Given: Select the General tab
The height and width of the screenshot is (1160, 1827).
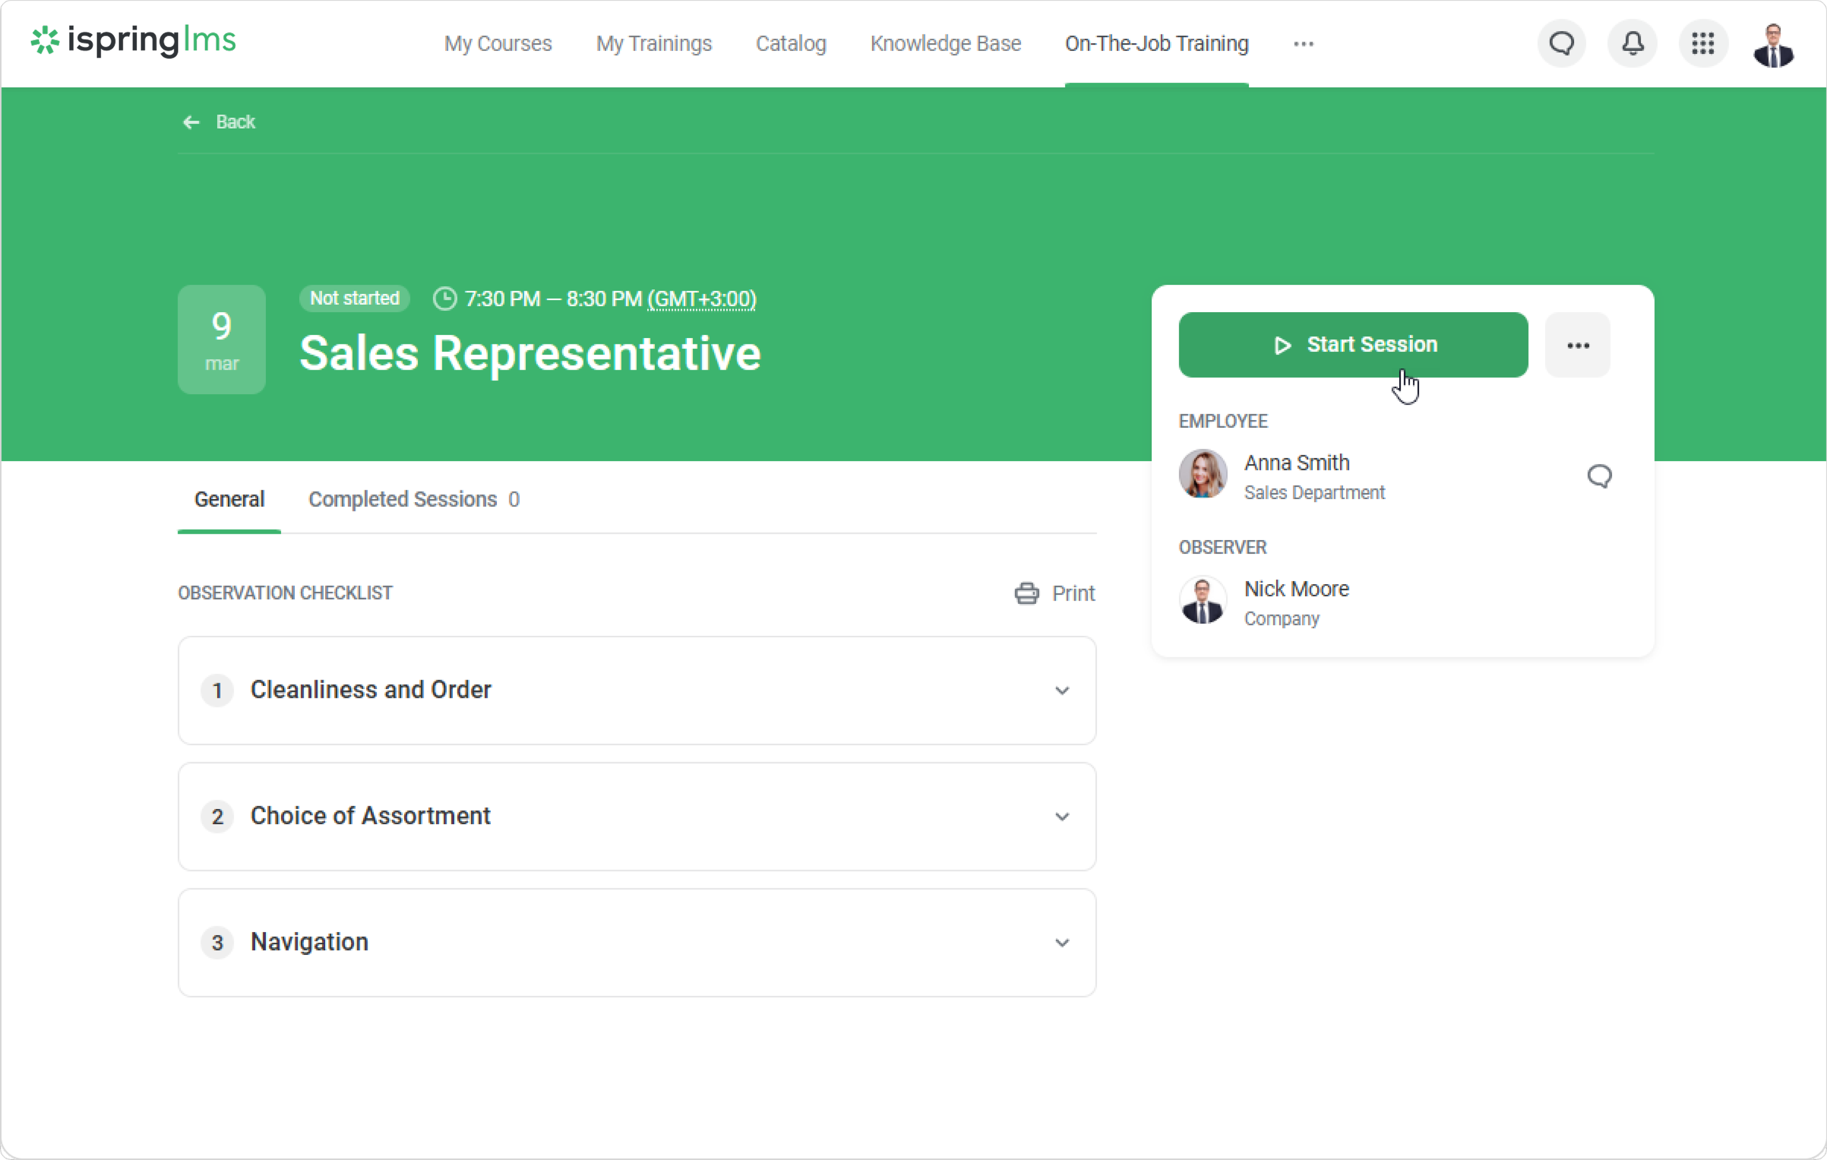Looking at the screenshot, I should tap(229, 499).
